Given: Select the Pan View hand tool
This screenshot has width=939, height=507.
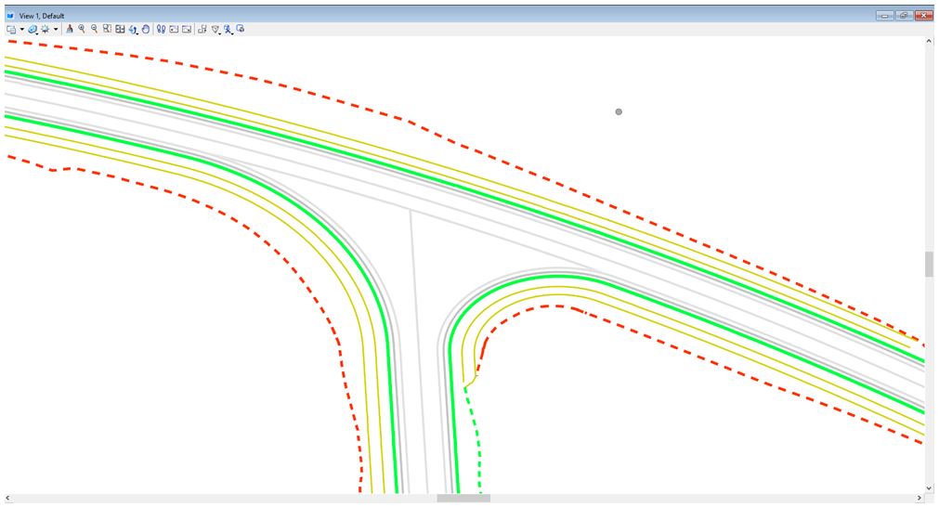Looking at the screenshot, I should [x=146, y=29].
